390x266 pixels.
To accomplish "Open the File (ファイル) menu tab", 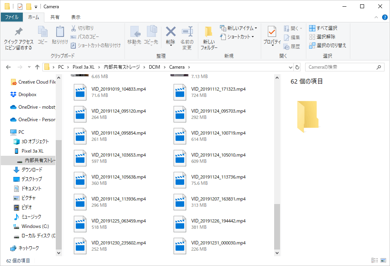I will (x=11, y=17).
